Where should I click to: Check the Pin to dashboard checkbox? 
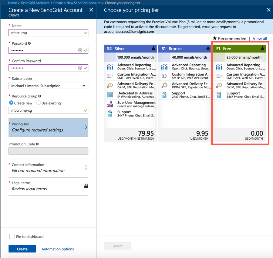click(12, 236)
